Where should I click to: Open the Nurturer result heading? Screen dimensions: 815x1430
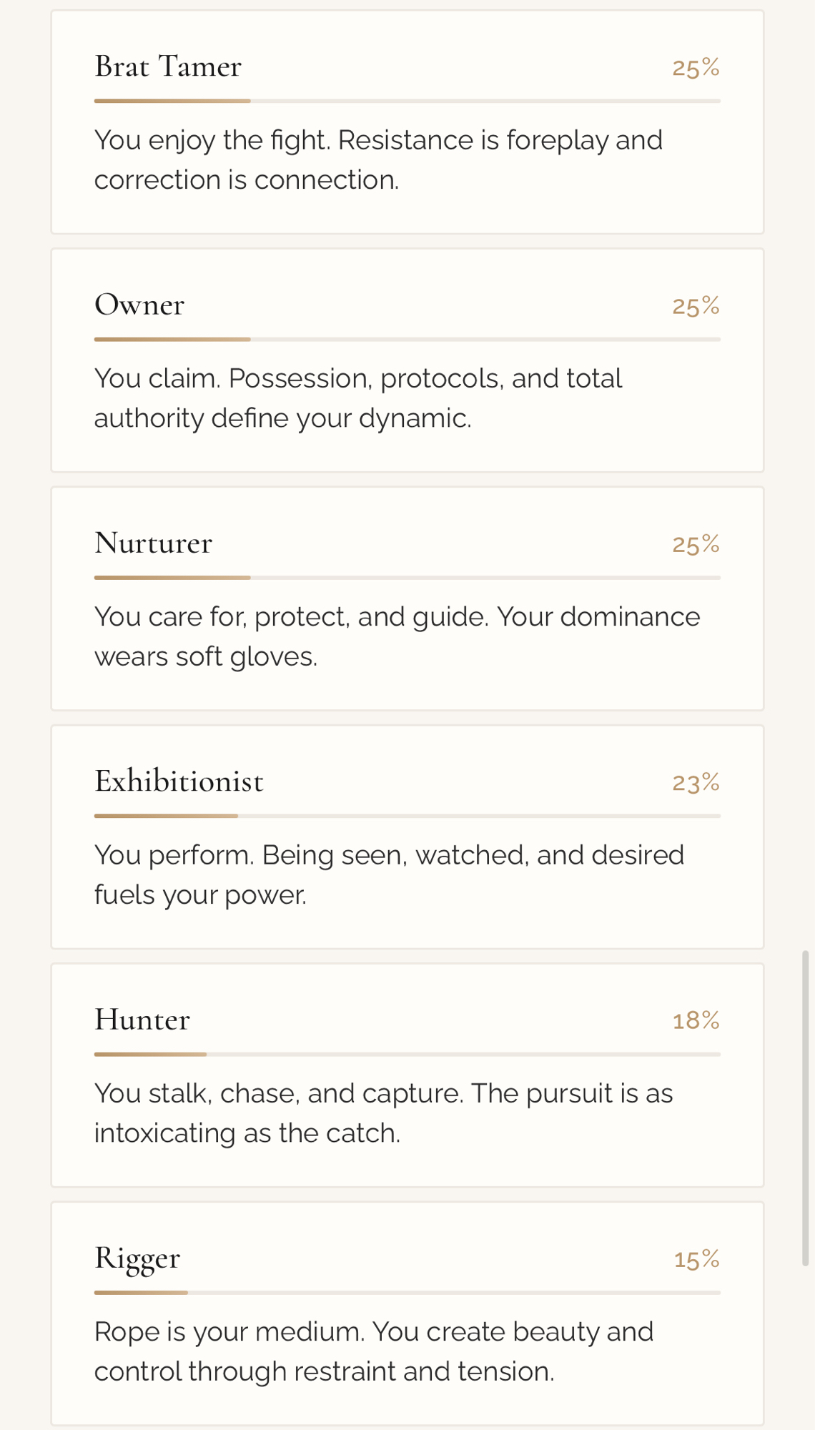pos(153,543)
